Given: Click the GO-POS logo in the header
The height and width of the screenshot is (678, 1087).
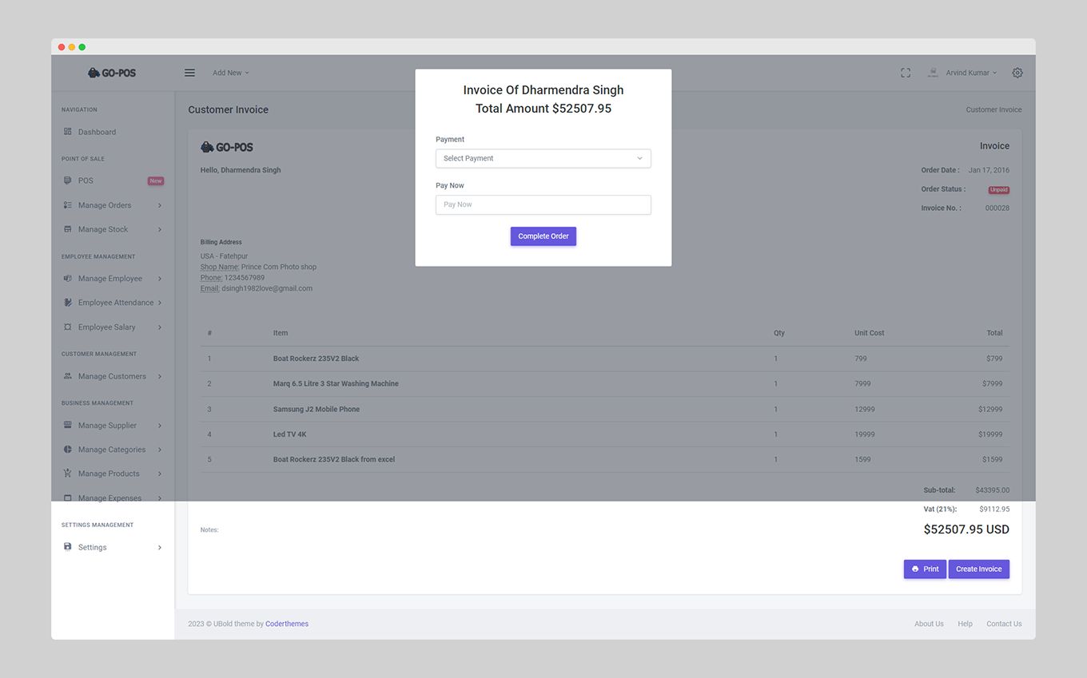Looking at the screenshot, I should (111, 72).
